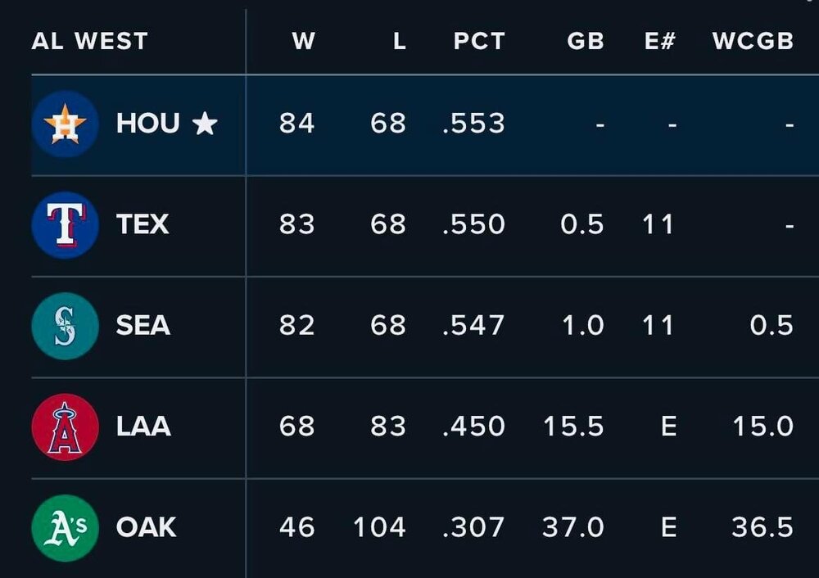Click the GB column header
This screenshot has width=819, height=578.
coord(585,41)
